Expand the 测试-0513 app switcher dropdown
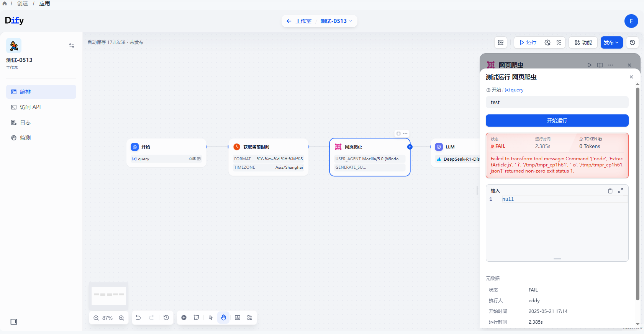The width and height of the screenshot is (644, 334). tap(336, 21)
